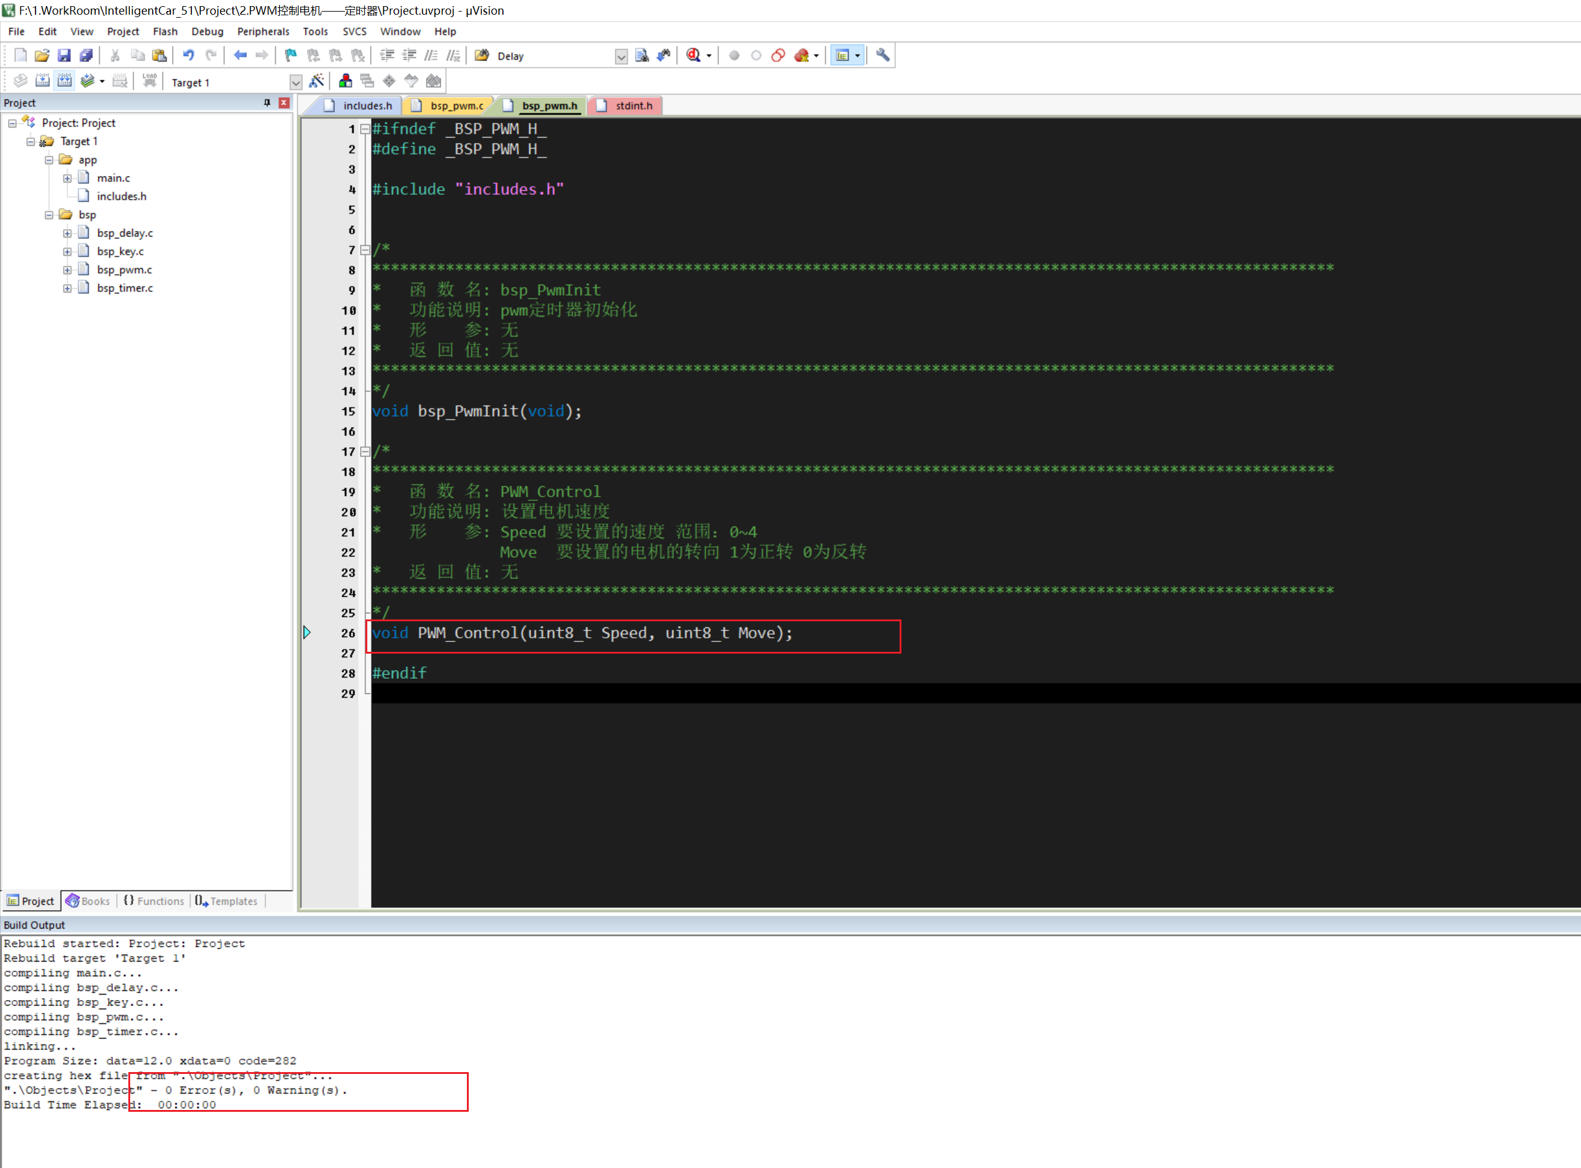Collapse the Project: Project tree node
The height and width of the screenshot is (1168, 1581).
(x=12, y=123)
